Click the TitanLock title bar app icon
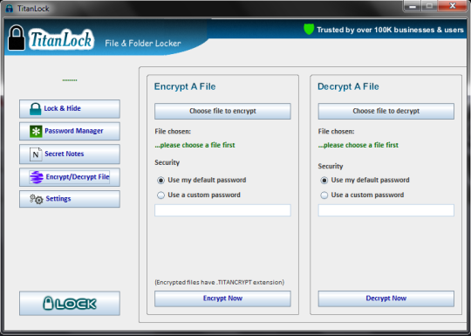 click(10, 9)
